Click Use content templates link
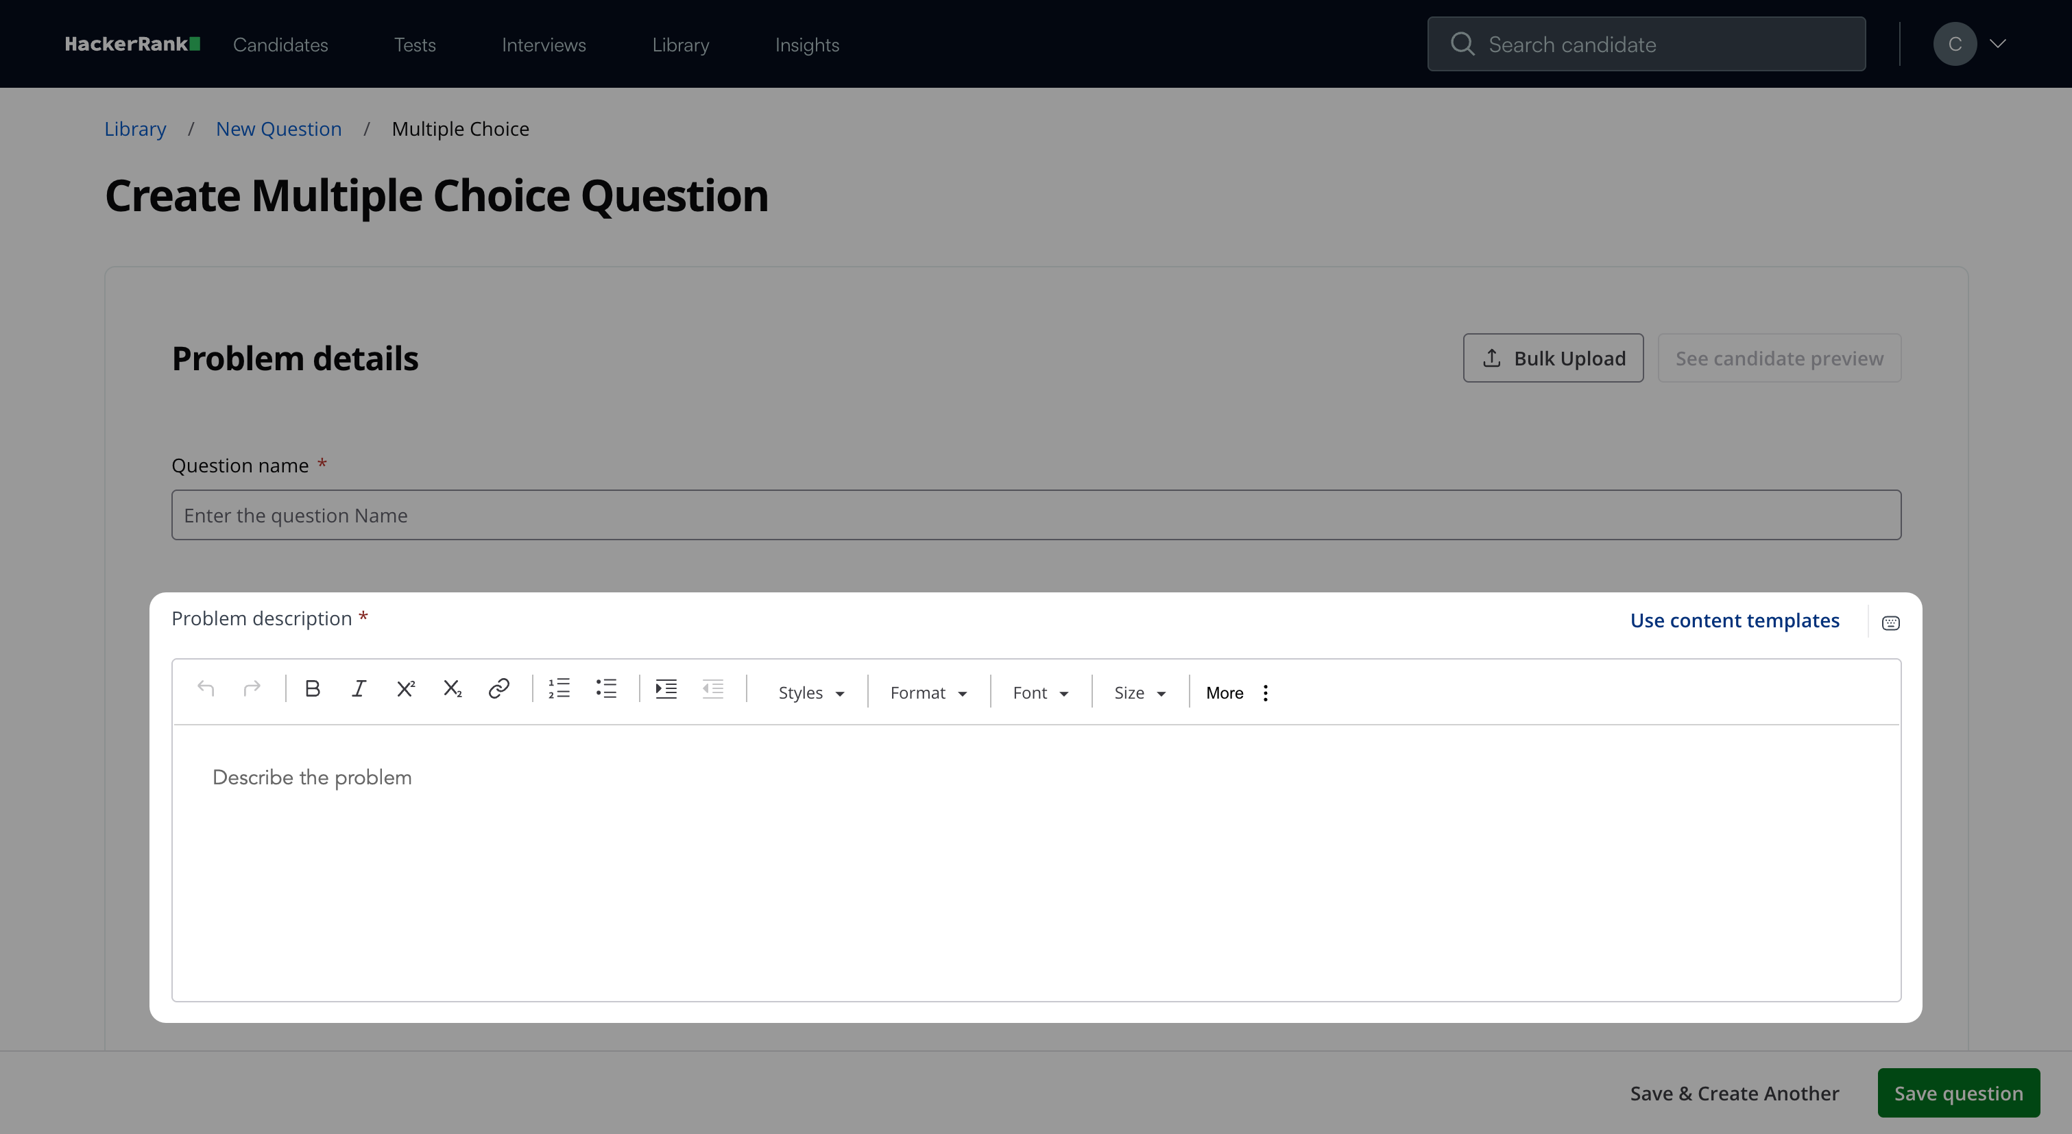The image size is (2072, 1134). 1734,621
